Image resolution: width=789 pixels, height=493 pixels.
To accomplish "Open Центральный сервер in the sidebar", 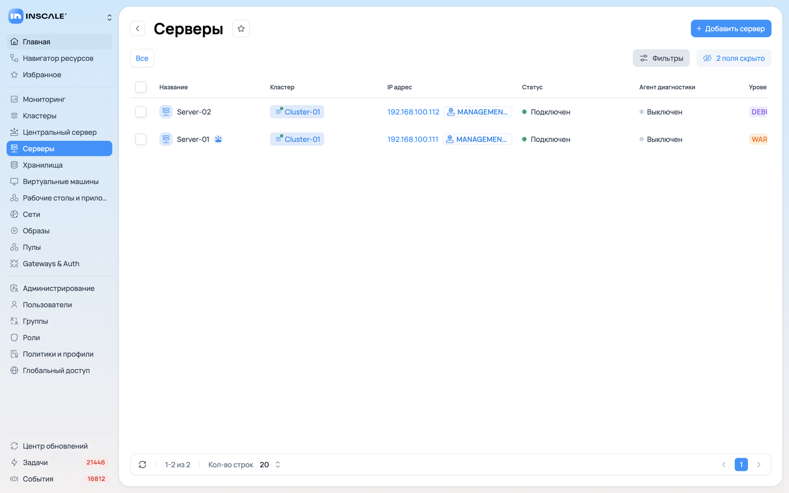I will coord(59,132).
